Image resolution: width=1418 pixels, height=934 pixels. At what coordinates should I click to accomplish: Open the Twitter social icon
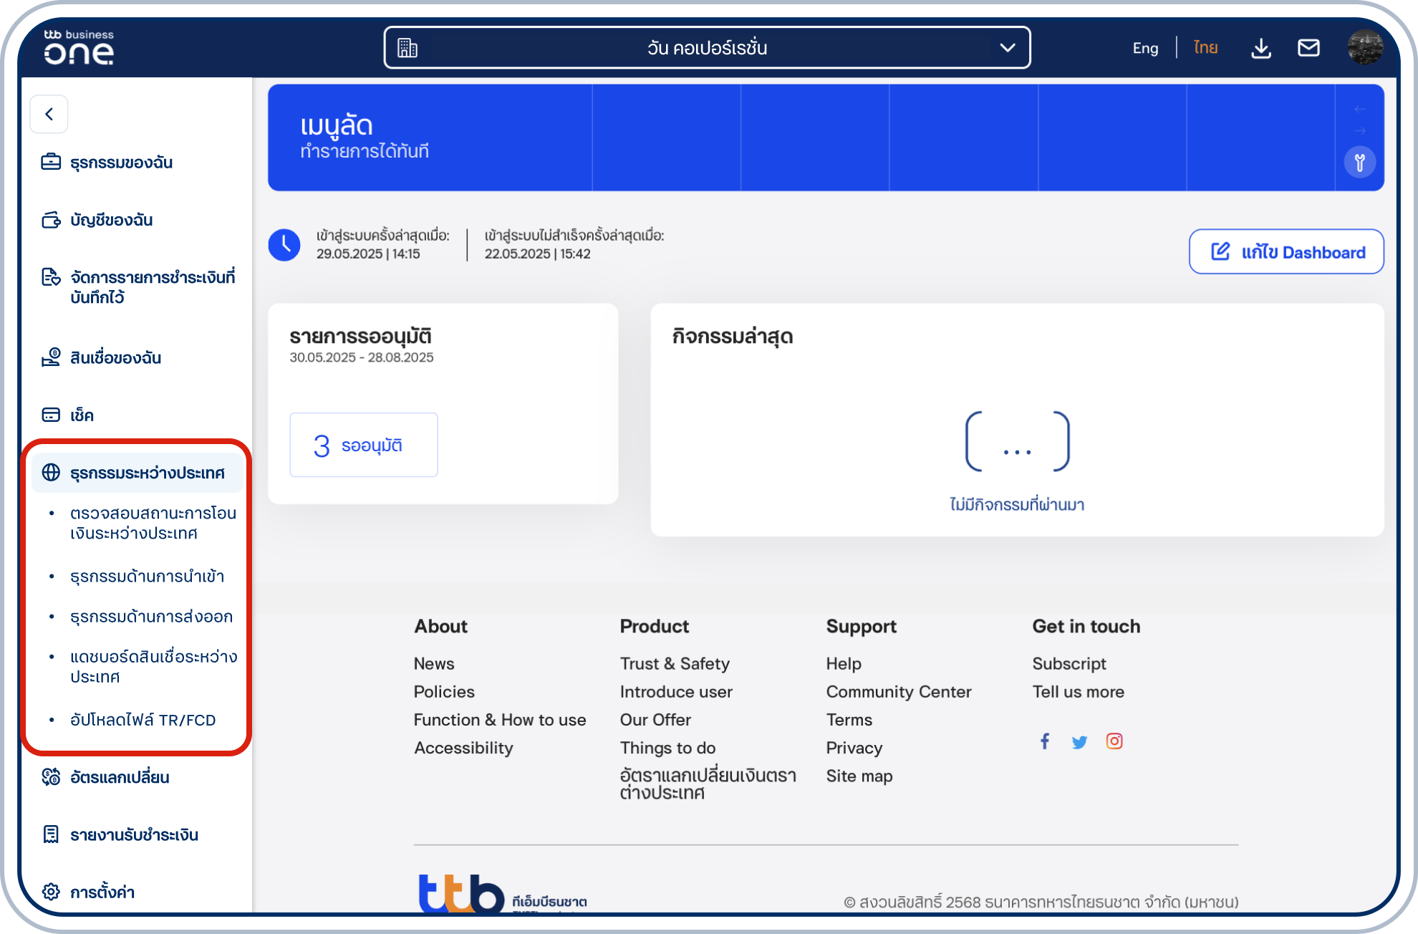[x=1079, y=742]
